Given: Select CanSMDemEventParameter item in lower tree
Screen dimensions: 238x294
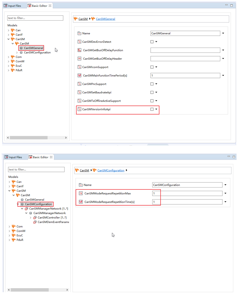Looking at the screenshot, I should click(53, 222).
